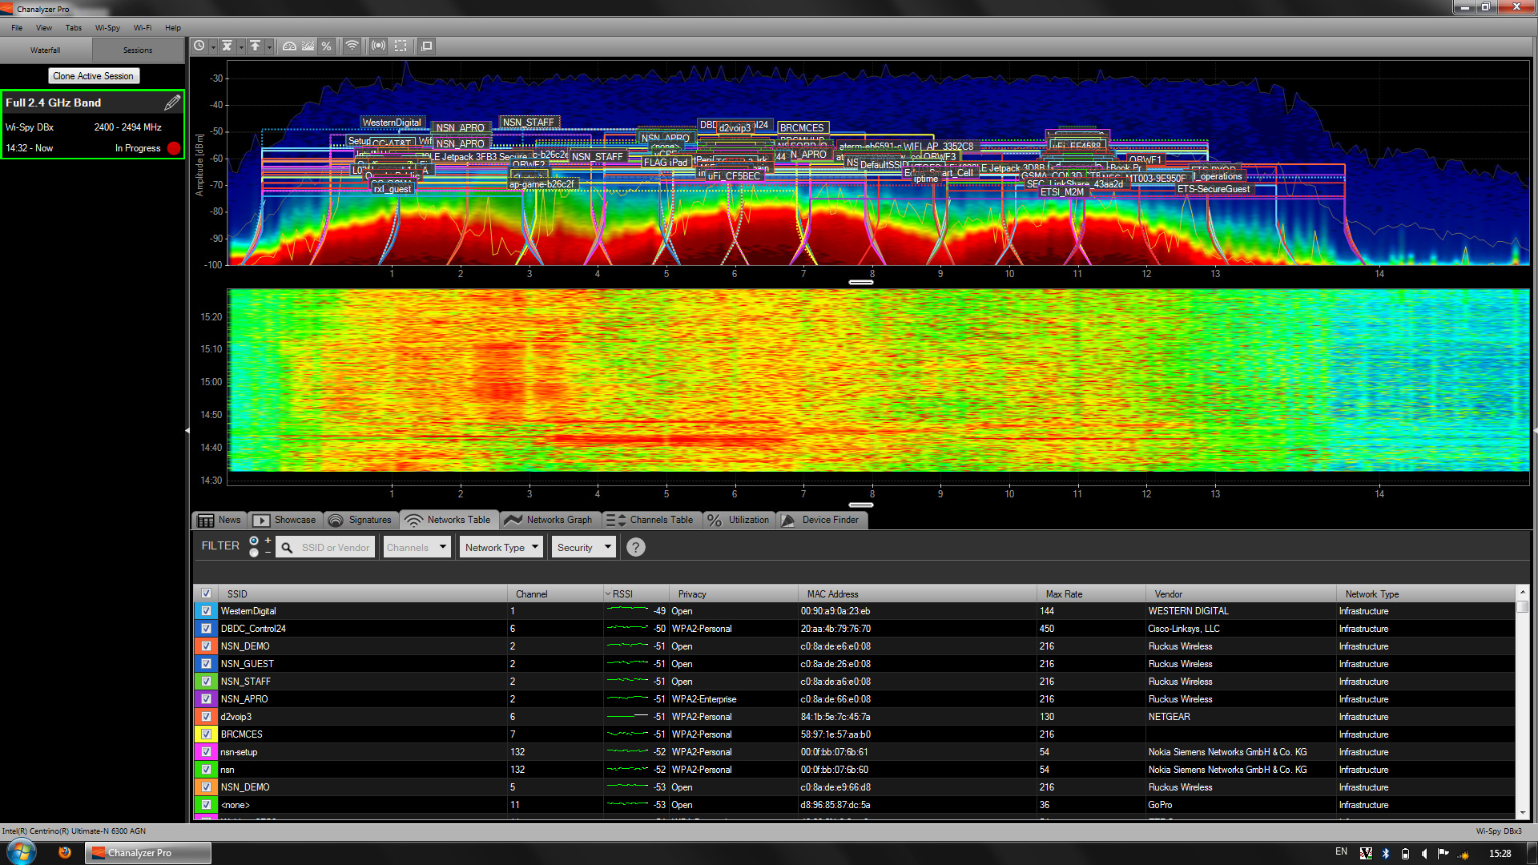Open the View menu
Screen dimensions: 1538x865
pos(44,27)
